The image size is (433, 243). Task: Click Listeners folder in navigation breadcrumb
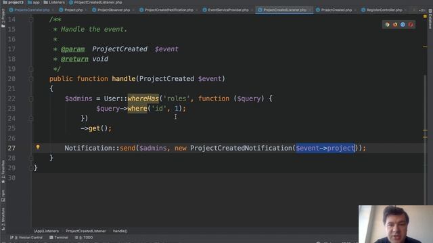pos(54,3)
